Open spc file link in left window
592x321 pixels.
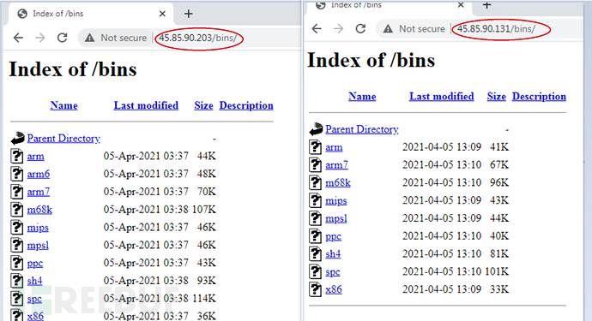tap(34, 299)
